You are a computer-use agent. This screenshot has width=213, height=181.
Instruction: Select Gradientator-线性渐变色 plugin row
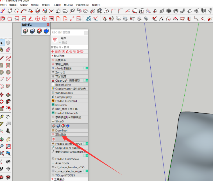[69, 89]
